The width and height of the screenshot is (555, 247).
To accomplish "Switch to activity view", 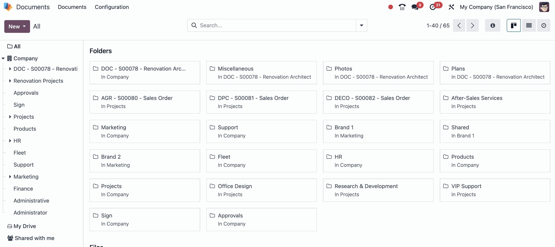I will tap(544, 26).
